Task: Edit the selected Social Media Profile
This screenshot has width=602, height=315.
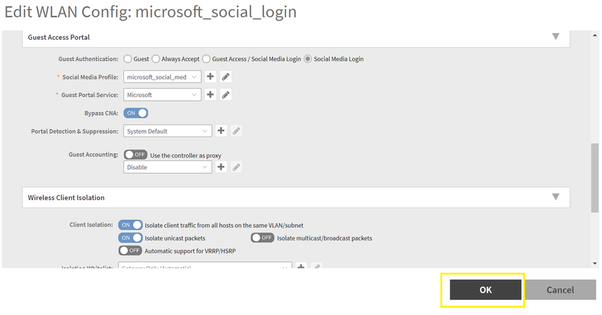Action: [225, 77]
